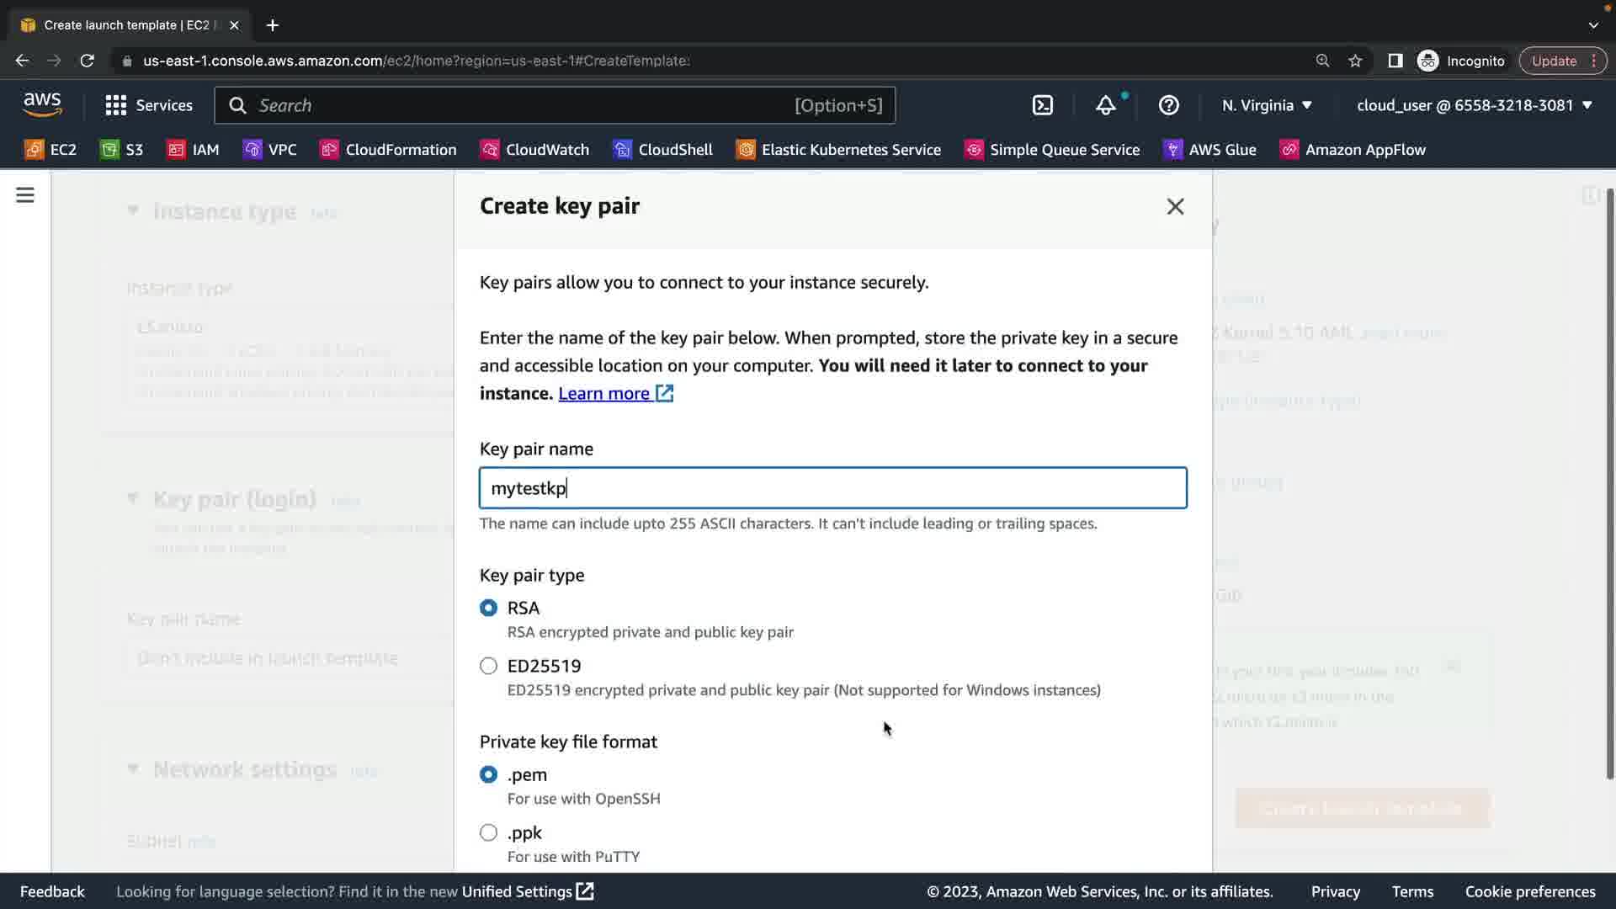The image size is (1616, 909).
Task: Open the hamburger side navigation menu
Action: [25, 195]
